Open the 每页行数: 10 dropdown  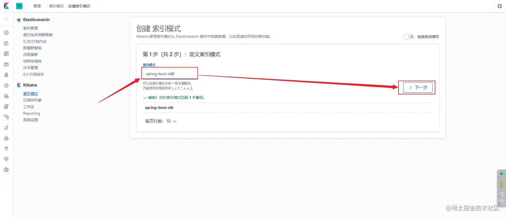(x=161, y=121)
